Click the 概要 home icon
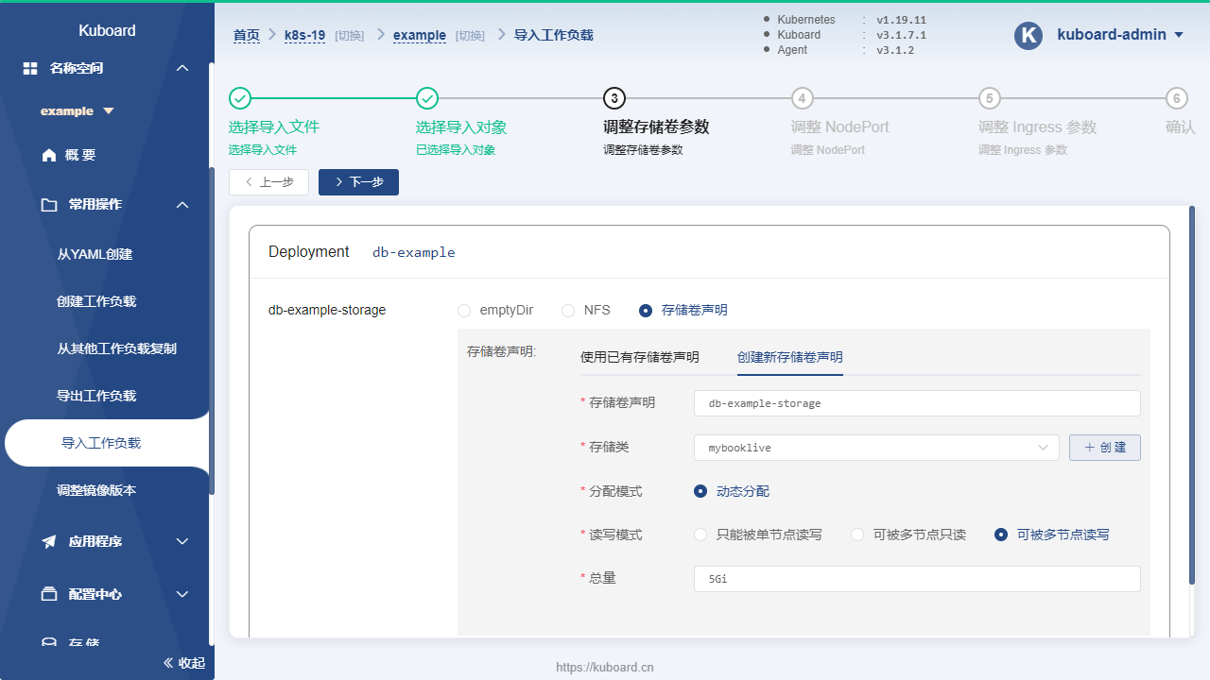This screenshot has width=1210, height=680. point(49,156)
